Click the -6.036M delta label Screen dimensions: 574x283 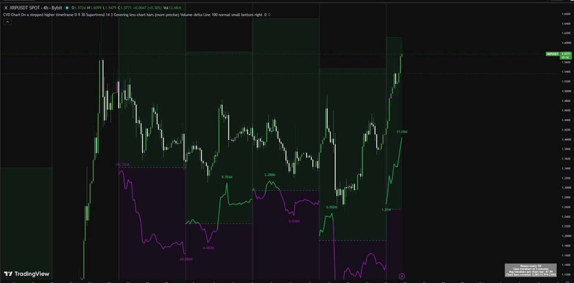point(294,221)
